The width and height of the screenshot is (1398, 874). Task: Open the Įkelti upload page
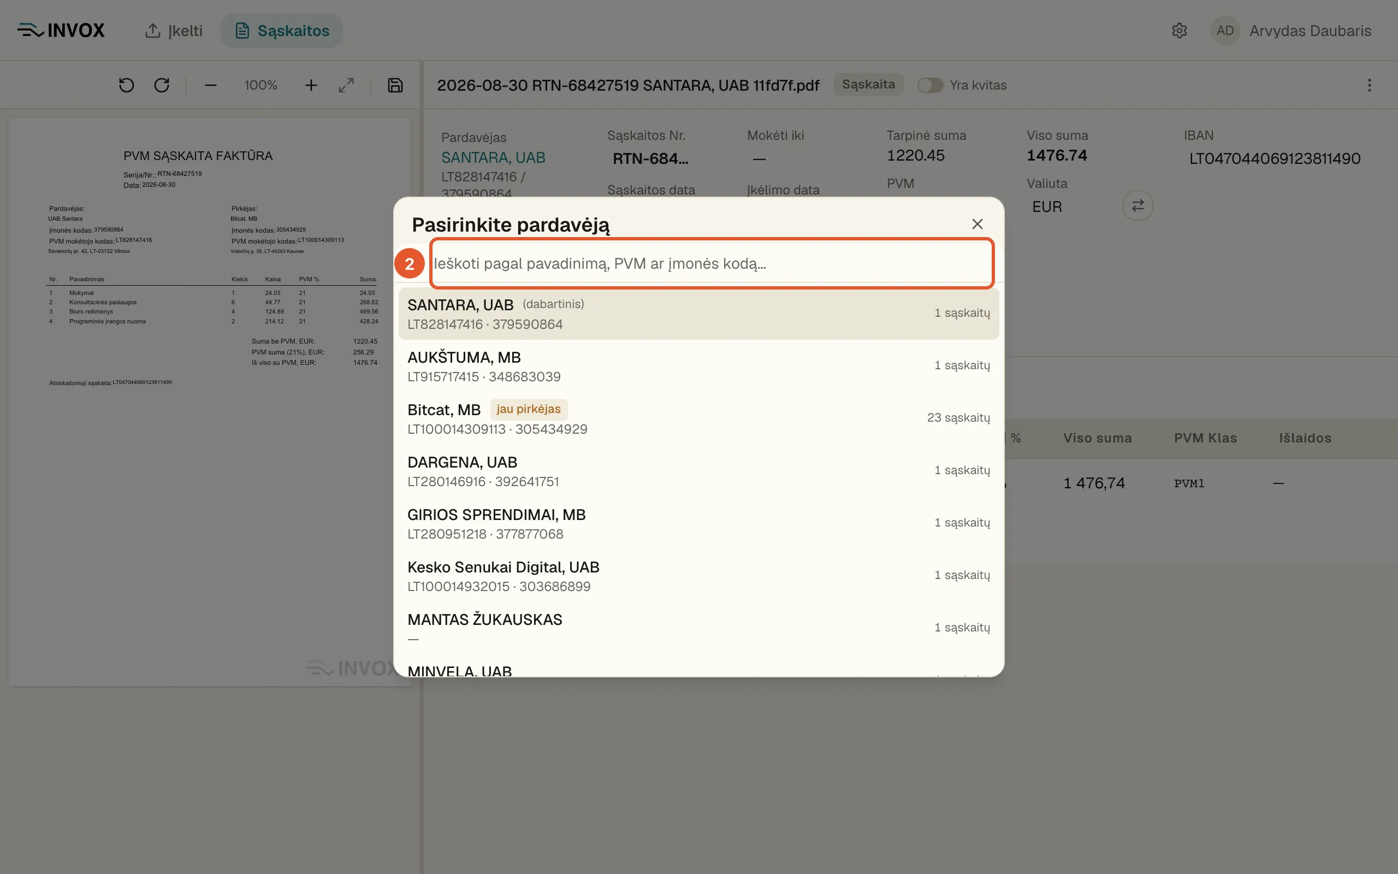click(x=173, y=31)
